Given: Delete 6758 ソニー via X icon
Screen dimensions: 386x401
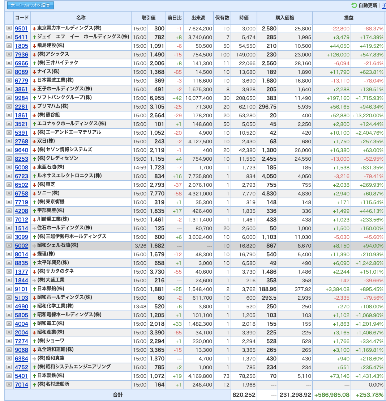Looking at the screenshot, I should click(x=9, y=194).
